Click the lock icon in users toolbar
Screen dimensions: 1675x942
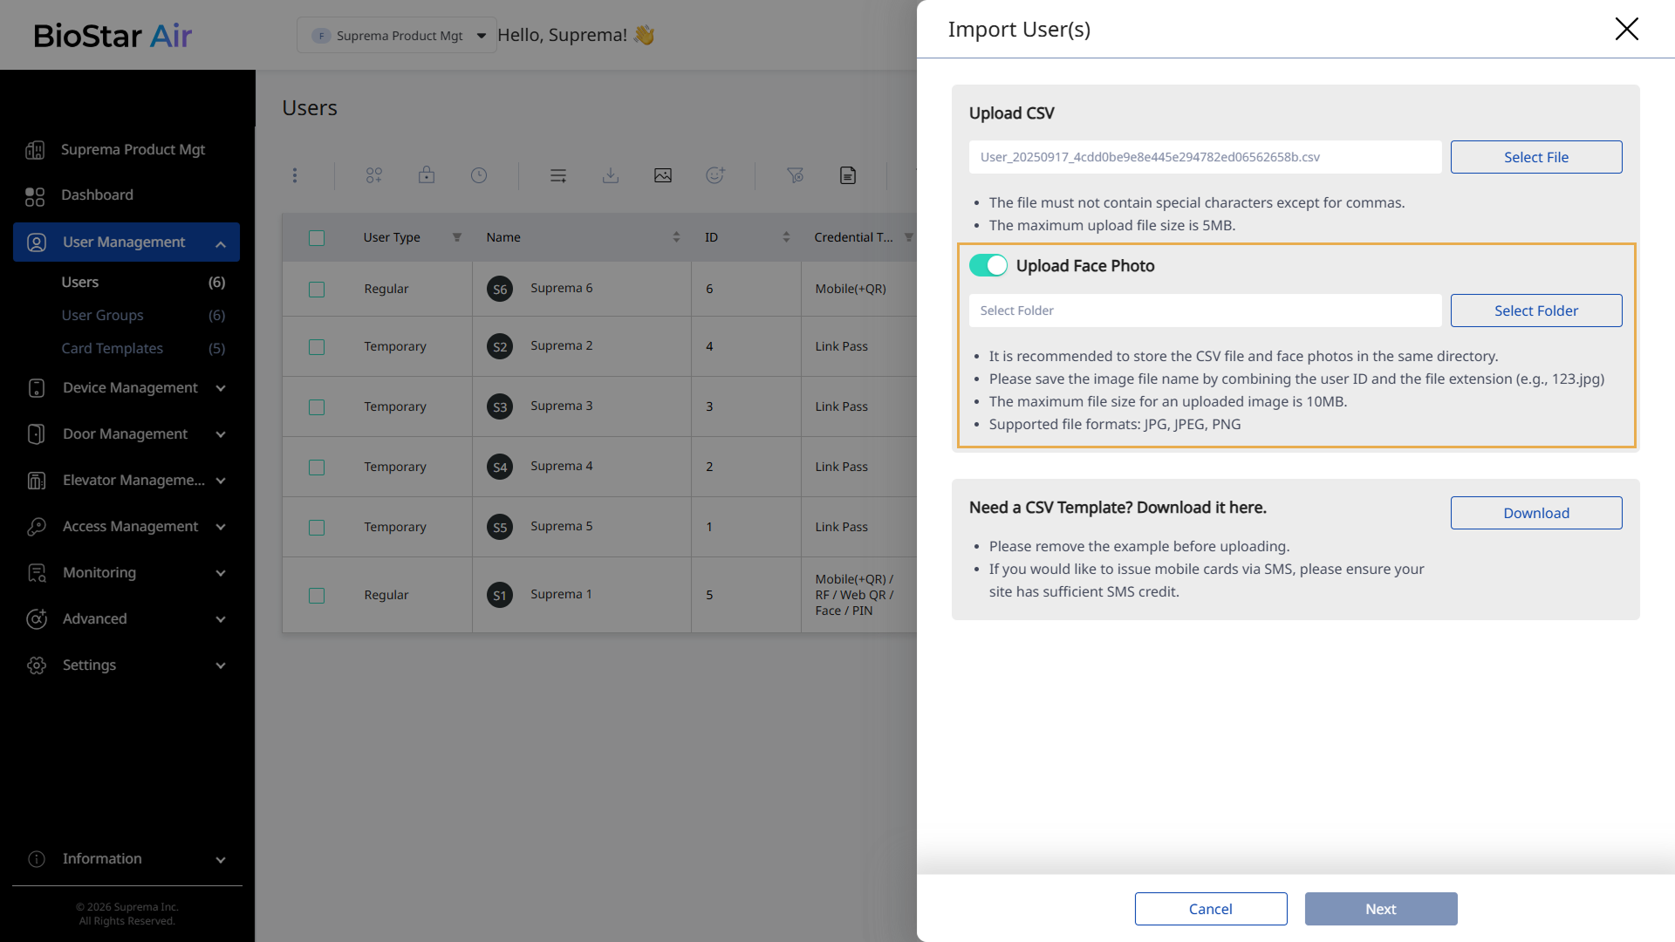[x=427, y=175]
